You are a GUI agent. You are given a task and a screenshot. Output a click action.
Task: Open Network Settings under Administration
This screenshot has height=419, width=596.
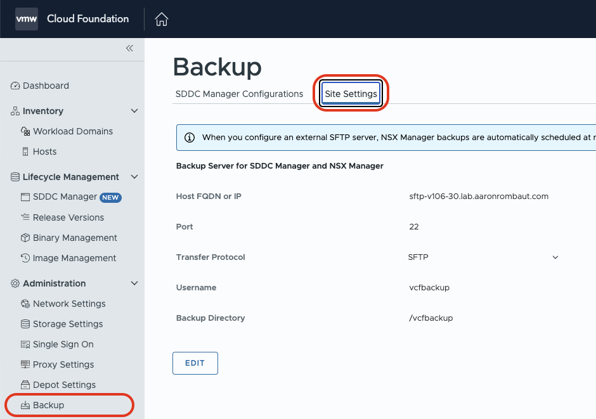pos(69,304)
